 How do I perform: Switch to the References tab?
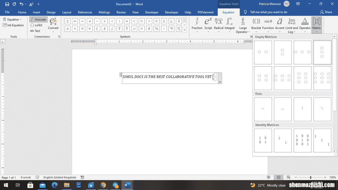coord(85,12)
